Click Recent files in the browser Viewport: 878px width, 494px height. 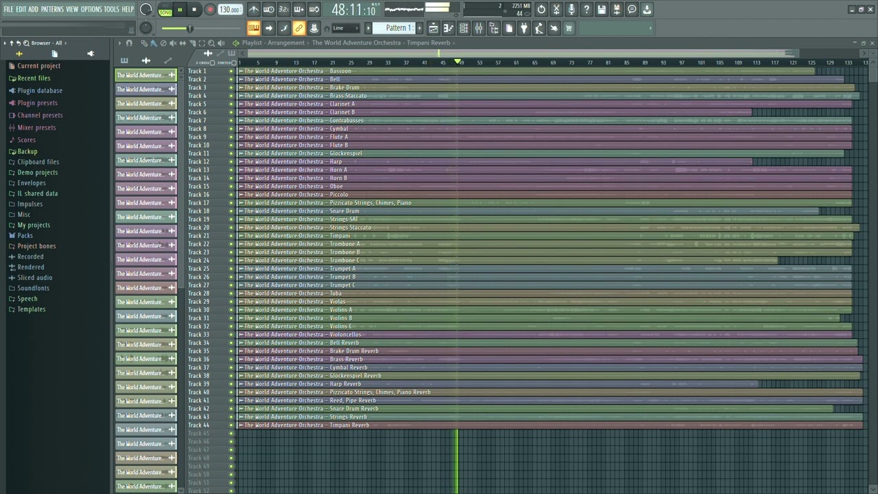(34, 78)
